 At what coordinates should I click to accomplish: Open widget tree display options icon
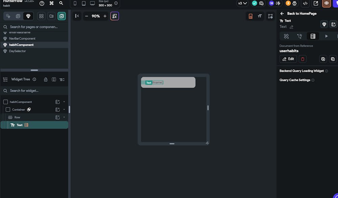pos(62,80)
